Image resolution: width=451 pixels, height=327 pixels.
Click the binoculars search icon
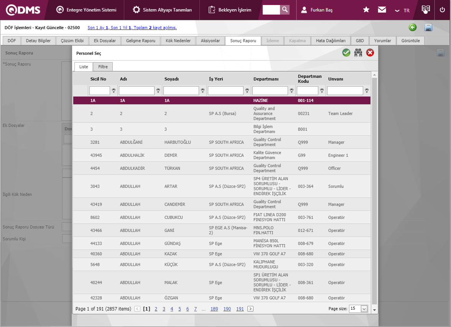358,53
